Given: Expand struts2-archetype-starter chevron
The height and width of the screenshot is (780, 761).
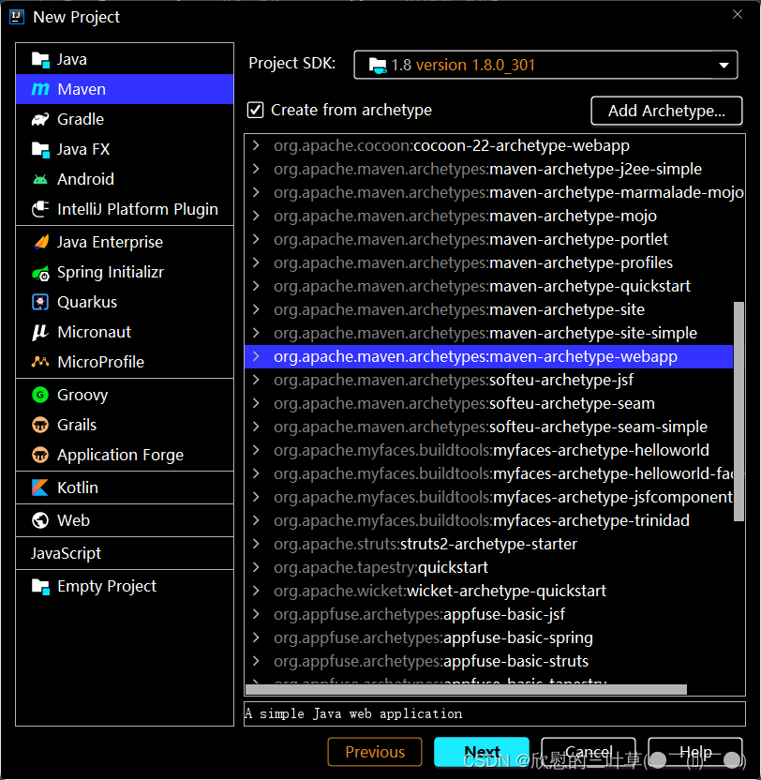Looking at the screenshot, I should click(x=256, y=544).
